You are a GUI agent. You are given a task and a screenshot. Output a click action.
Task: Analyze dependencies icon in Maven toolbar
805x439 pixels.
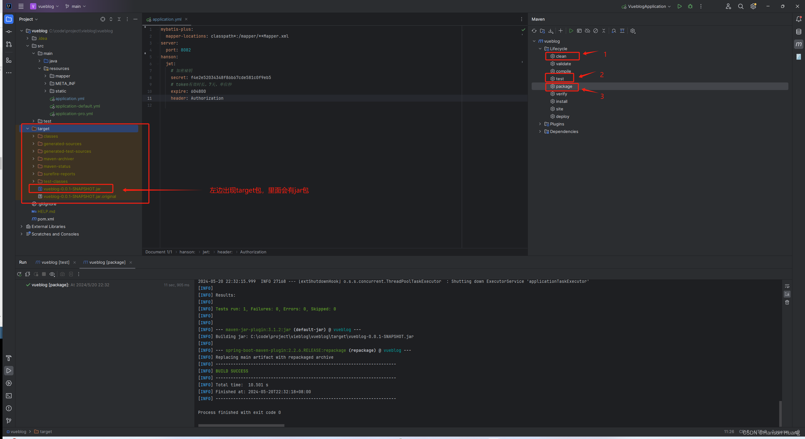(614, 31)
